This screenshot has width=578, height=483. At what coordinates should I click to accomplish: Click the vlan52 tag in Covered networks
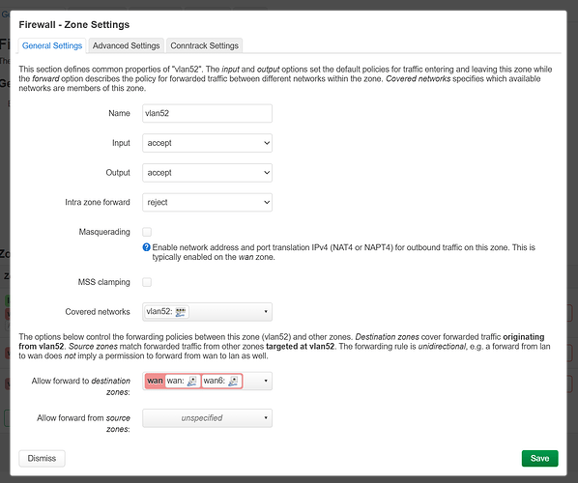[x=166, y=312]
